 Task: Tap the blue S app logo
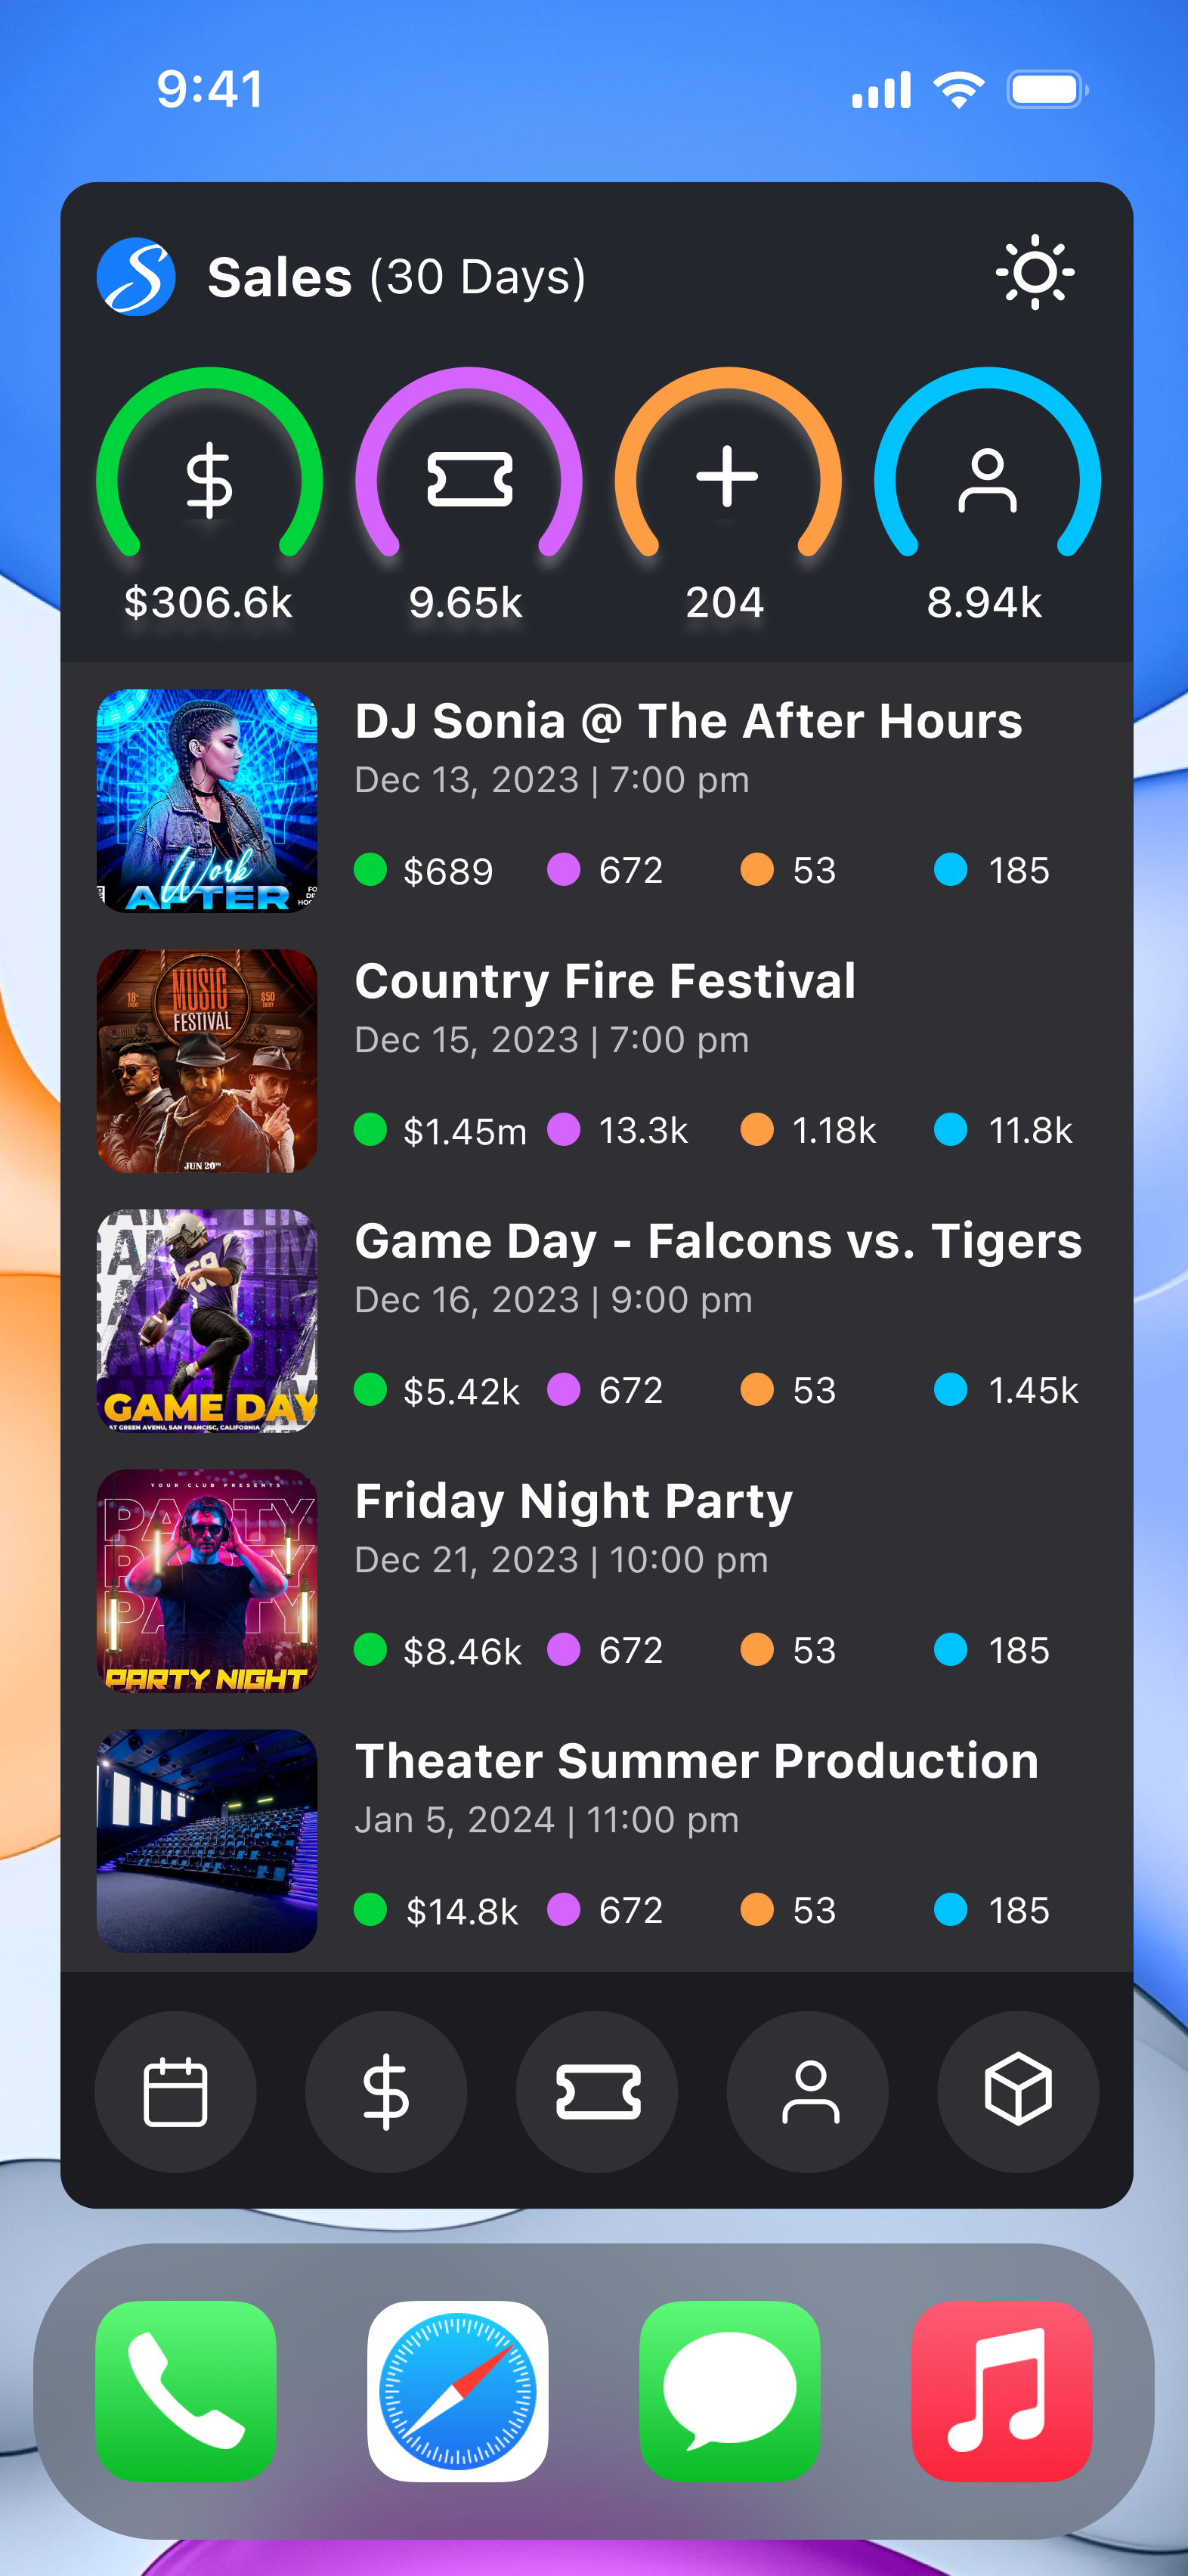[x=136, y=277]
